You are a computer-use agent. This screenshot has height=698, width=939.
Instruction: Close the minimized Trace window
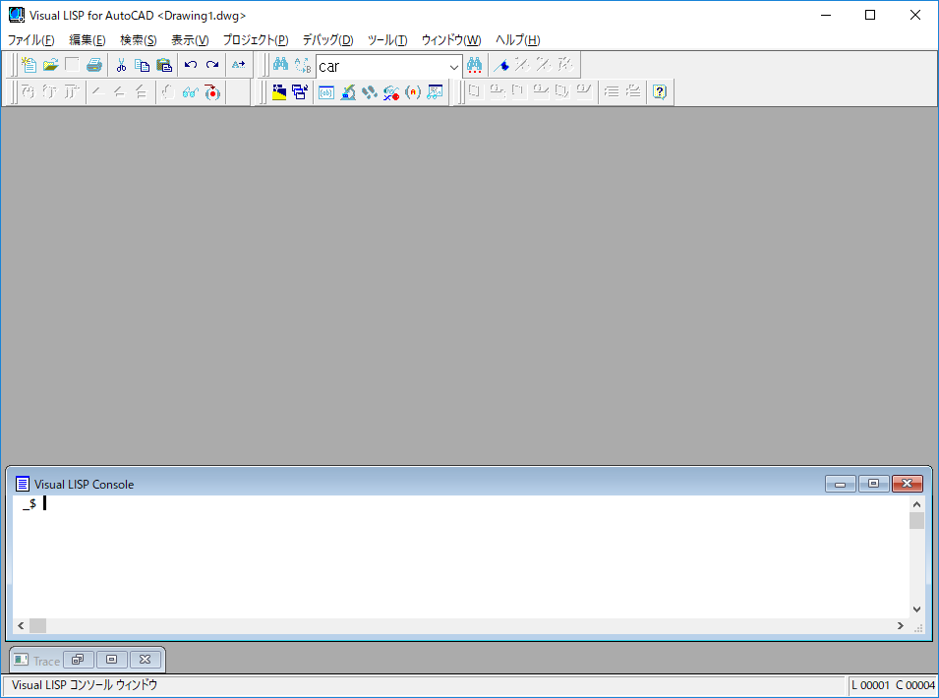point(145,660)
